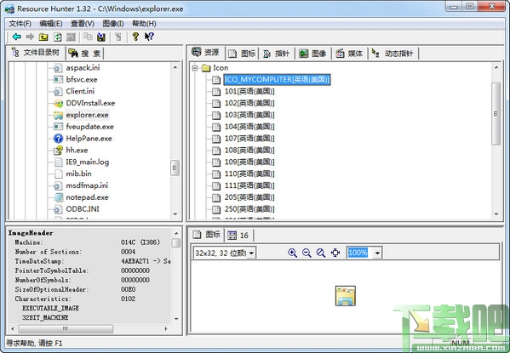The height and width of the screenshot is (353, 510).
Task: Switch to the 指针 tab
Action: [276, 54]
